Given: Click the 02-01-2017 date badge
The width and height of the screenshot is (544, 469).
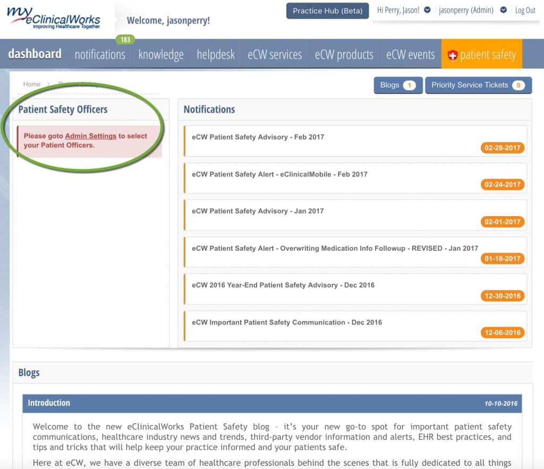Looking at the screenshot, I should pyautogui.click(x=503, y=221).
